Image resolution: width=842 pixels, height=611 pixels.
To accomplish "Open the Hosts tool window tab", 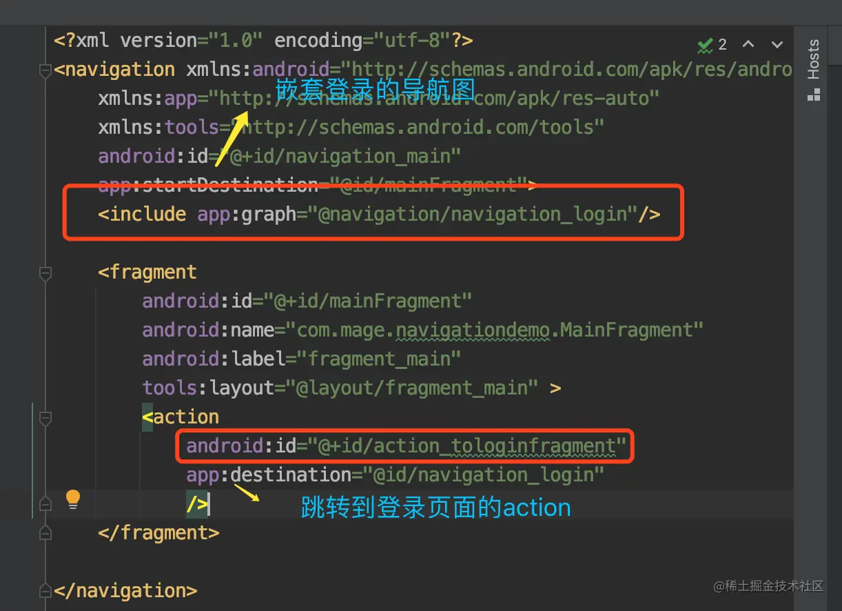I will coord(814,59).
